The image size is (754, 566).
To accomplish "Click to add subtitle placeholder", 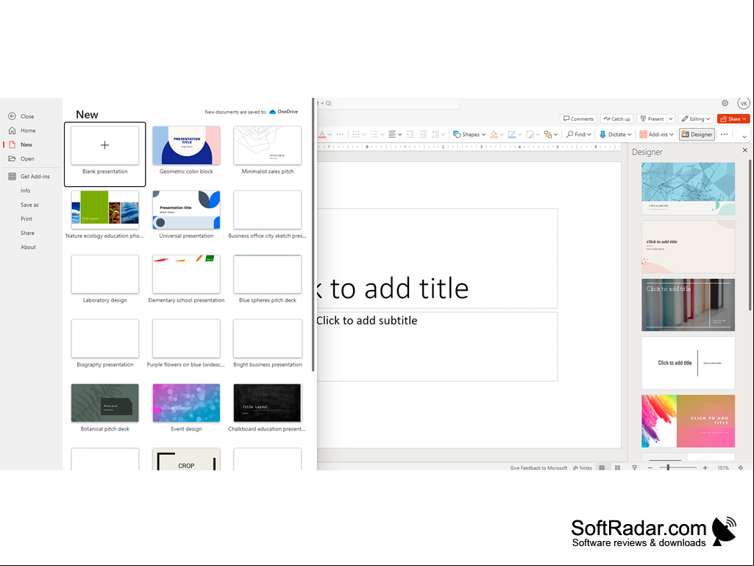I will pos(437,347).
